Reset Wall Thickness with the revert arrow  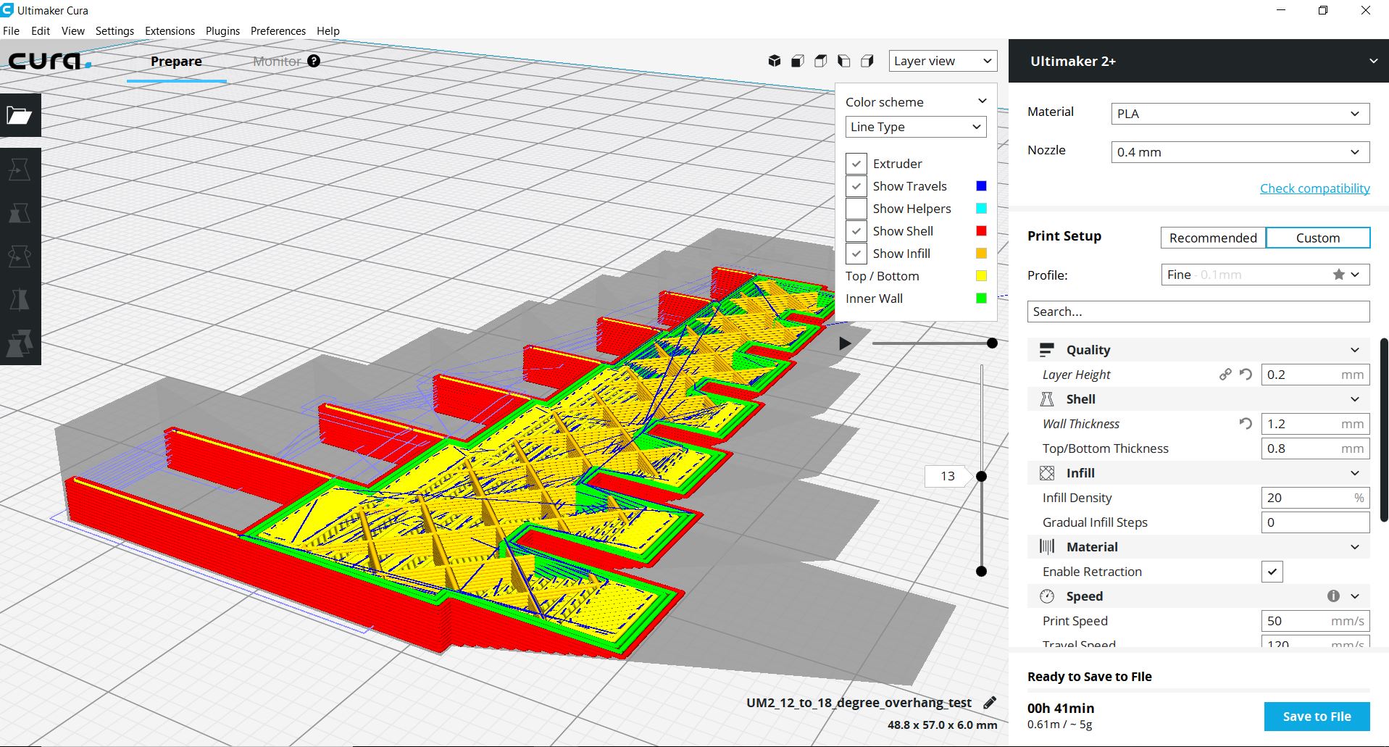(x=1246, y=424)
